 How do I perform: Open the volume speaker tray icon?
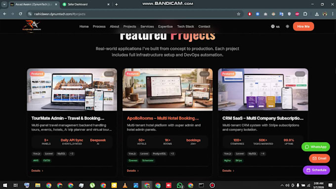tap(288, 186)
